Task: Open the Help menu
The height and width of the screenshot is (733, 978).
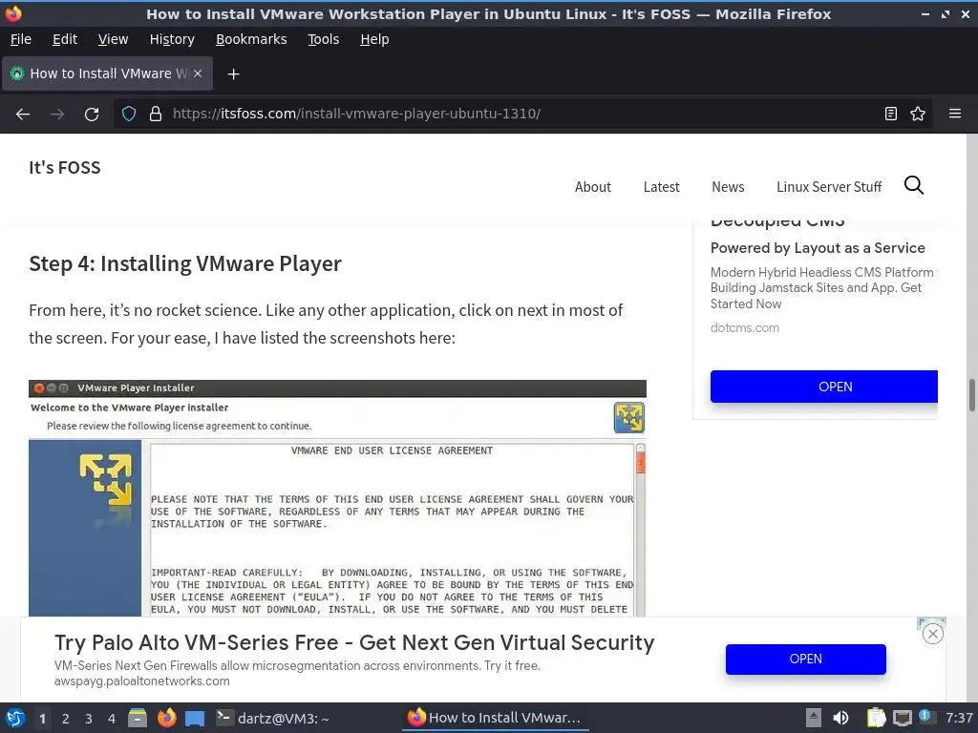Action: pos(374,39)
